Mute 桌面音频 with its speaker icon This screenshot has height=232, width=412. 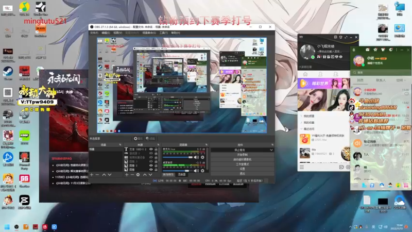click(196, 171)
